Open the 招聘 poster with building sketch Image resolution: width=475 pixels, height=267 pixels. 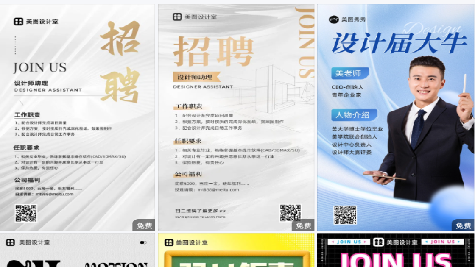coord(236,117)
